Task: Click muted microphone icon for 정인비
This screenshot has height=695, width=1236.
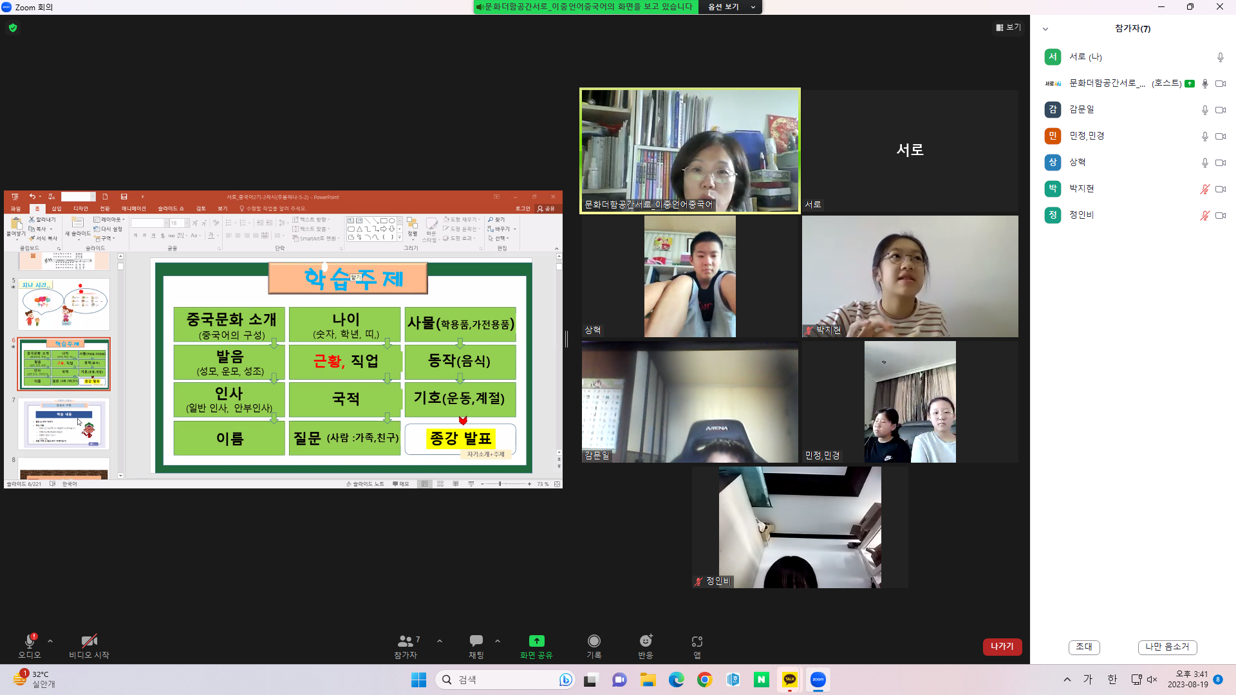Action: pos(1205,216)
